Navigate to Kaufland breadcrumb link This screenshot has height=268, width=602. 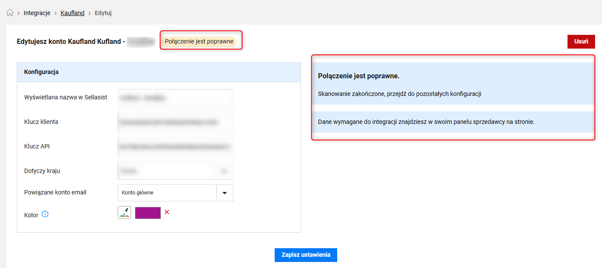point(72,13)
